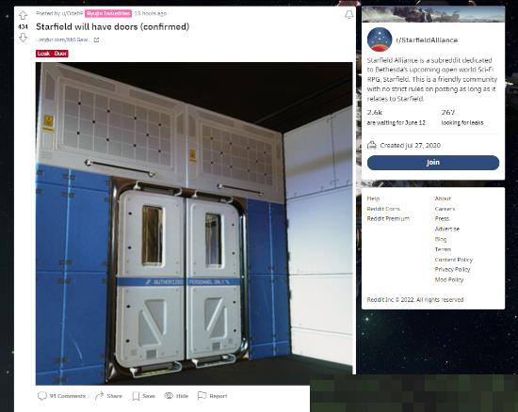518x412 pixels.
Task: Open the imgur.com post link
Action: click(63, 40)
